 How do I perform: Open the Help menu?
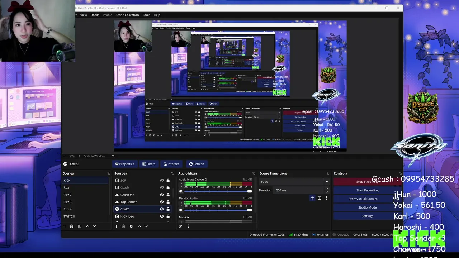(x=157, y=15)
